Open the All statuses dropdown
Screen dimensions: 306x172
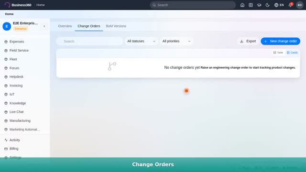141,42
